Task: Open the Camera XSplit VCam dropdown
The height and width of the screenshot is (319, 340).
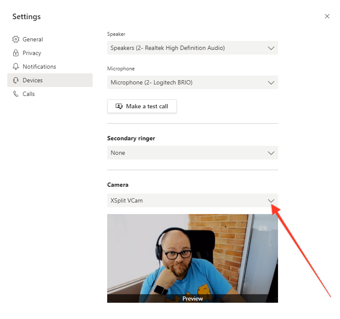Action: pyautogui.click(x=193, y=200)
